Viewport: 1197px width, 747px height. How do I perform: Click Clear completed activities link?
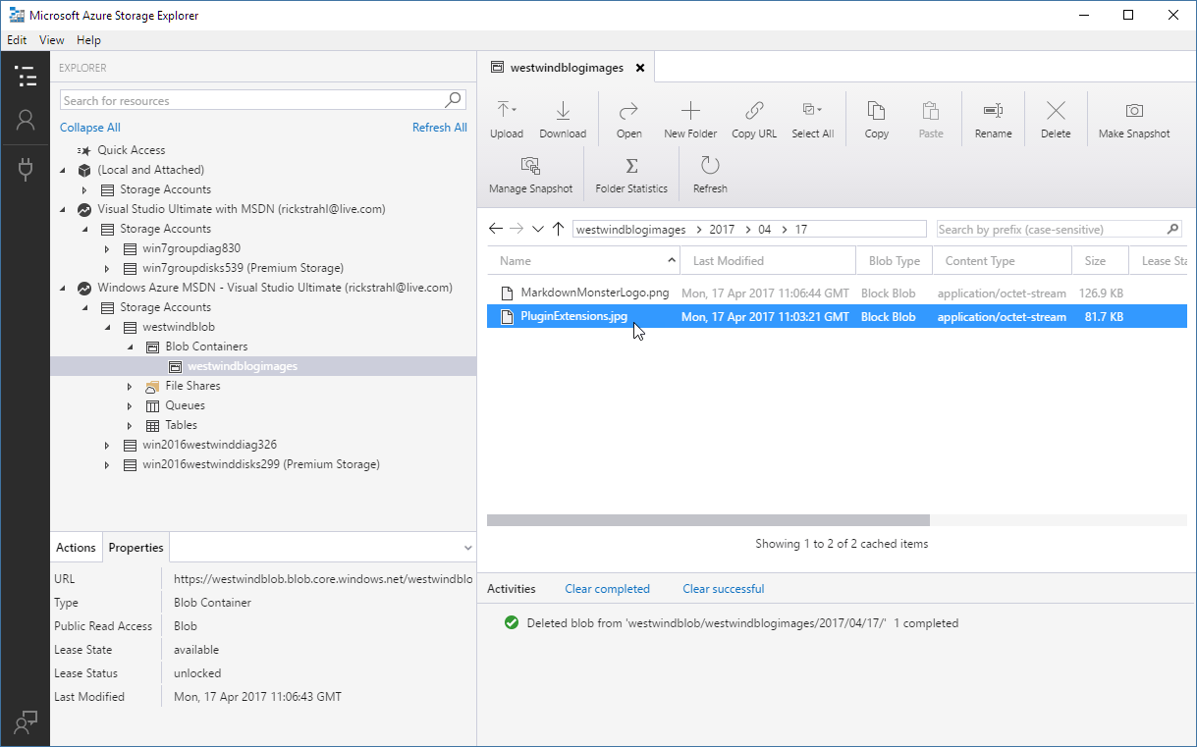point(607,589)
